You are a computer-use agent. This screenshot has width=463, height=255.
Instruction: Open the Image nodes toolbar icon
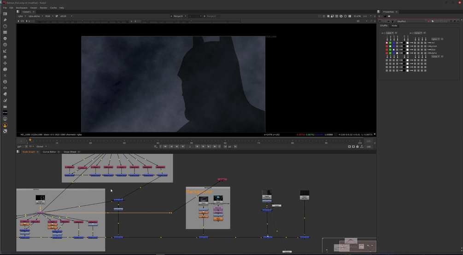(x=5, y=13)
